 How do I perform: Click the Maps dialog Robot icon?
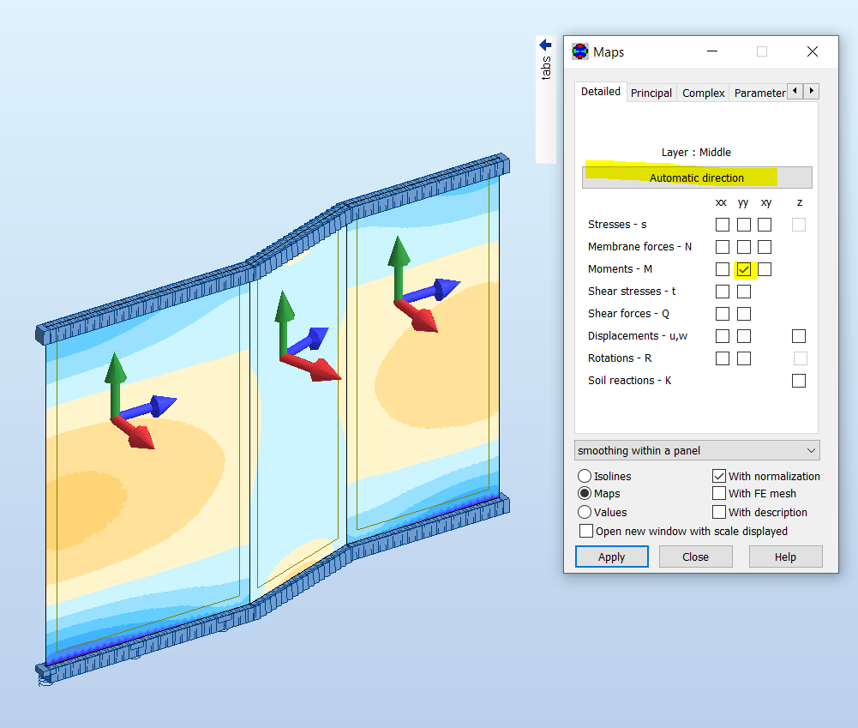580,51
